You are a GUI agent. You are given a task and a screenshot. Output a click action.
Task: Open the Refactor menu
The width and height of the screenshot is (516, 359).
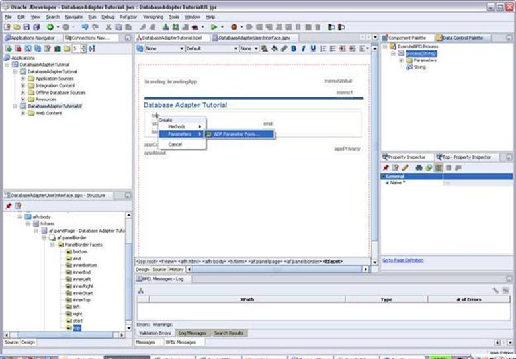pos(128,17)
